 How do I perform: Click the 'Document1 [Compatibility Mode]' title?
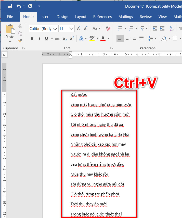pos(153,6)
